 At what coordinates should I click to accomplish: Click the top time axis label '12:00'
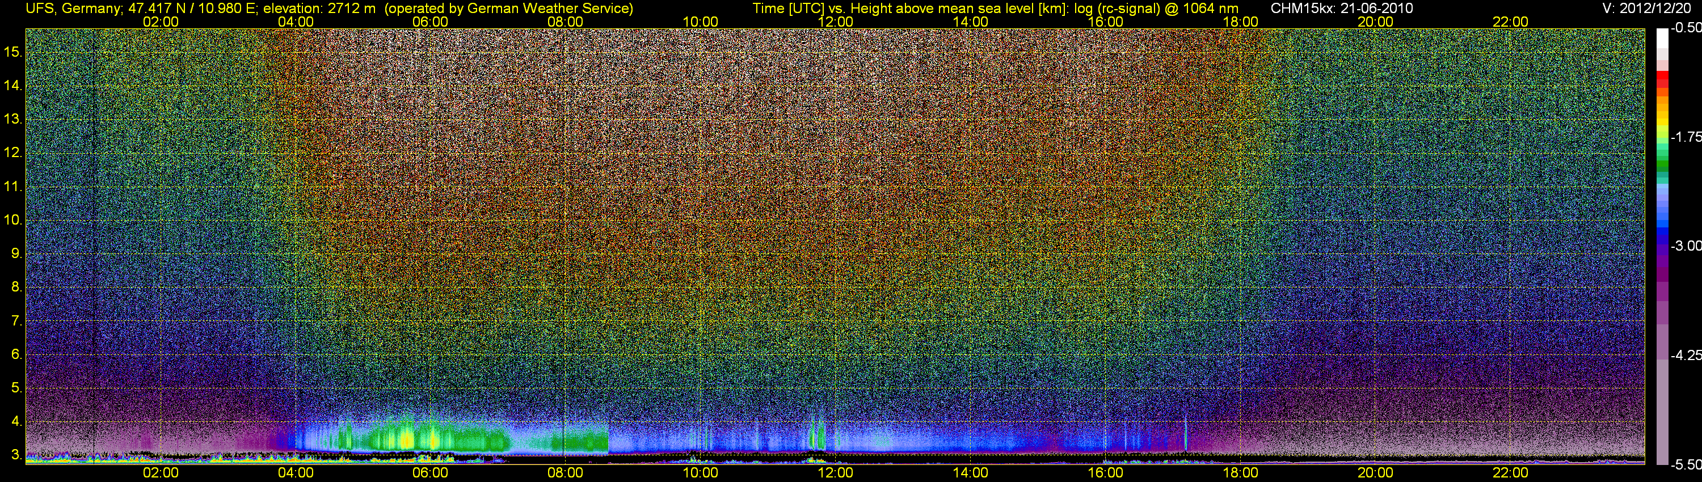pyautogui.click(x=835, y=21)
